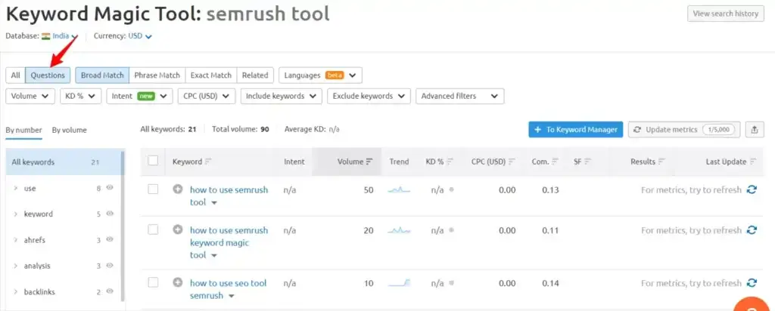Image resolution: width=775 pixels, height=311 pixels.
Task: Sort by Last Update column sort icon
Action: point(753,162)
